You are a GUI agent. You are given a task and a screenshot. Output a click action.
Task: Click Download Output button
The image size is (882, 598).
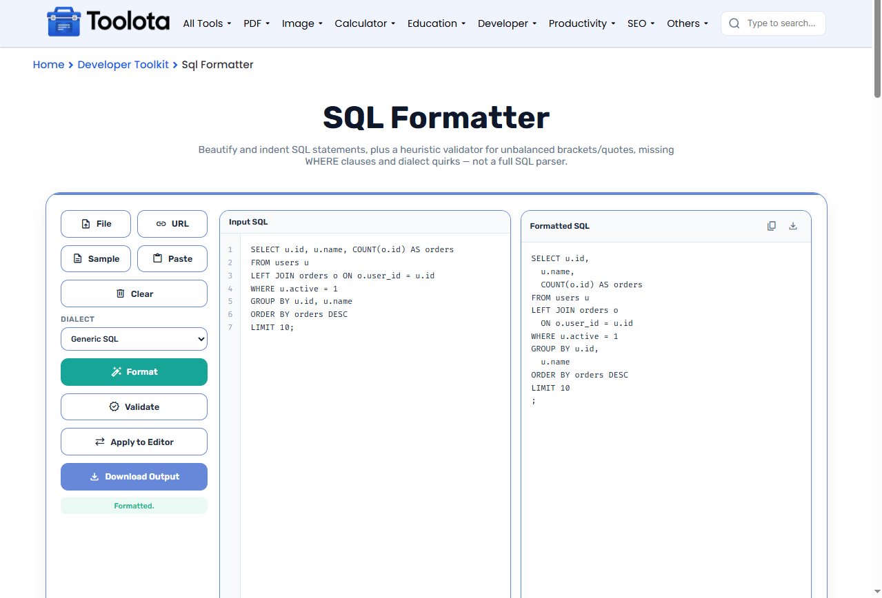tap(134, 477)
